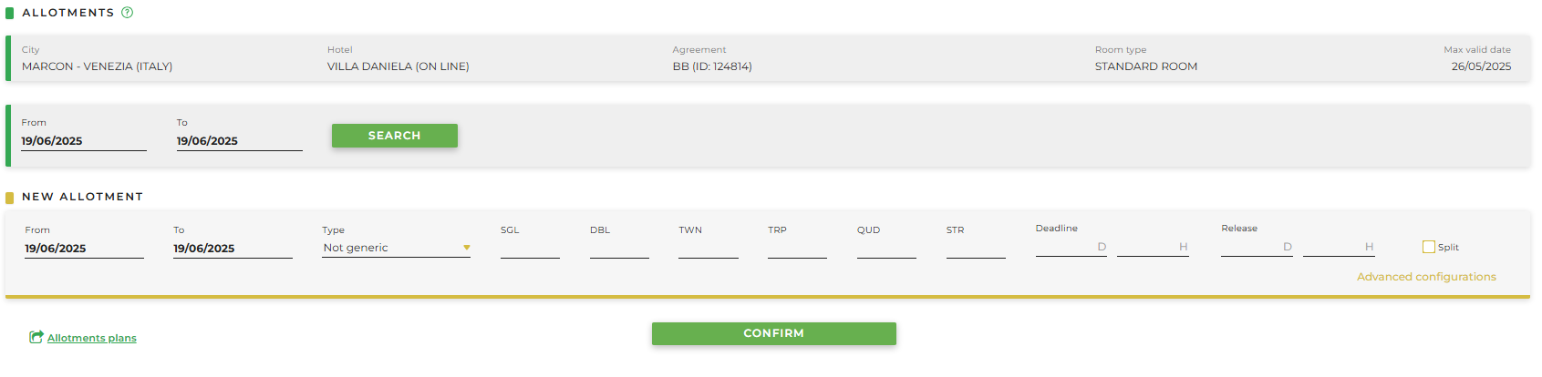The width and height of the screenshot is (1542, 377).
Task: Click the green SEARCH button
Action: (395, 136)
